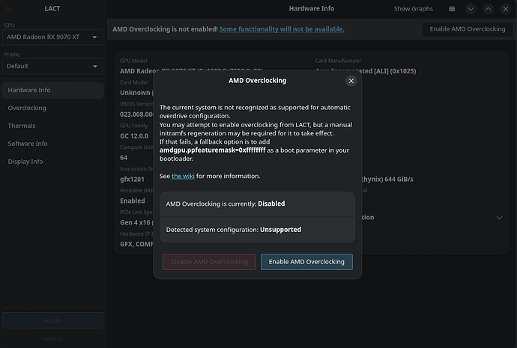517x348 pixels.
Task: Click the gfx1201 instruction set value
Action: point(132,180)
